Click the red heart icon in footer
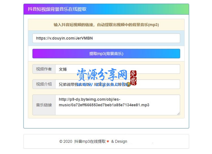 click(108, 142)
